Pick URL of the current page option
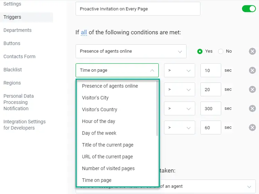The width and height of the screenshot is (259, 194). click(107, 157)
